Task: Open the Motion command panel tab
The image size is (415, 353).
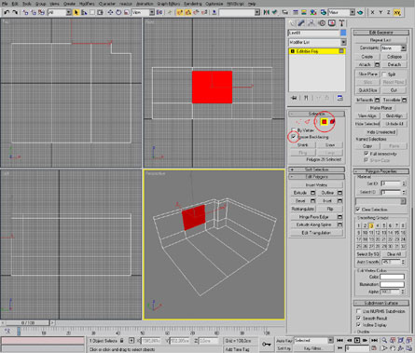Action: coord(322,23)
